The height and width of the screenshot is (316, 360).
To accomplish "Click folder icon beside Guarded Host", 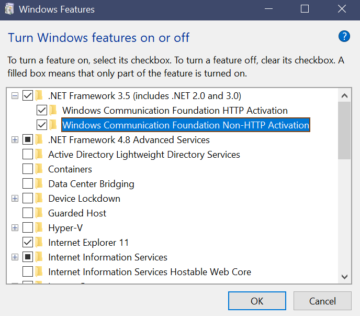I will click(39, 213).
